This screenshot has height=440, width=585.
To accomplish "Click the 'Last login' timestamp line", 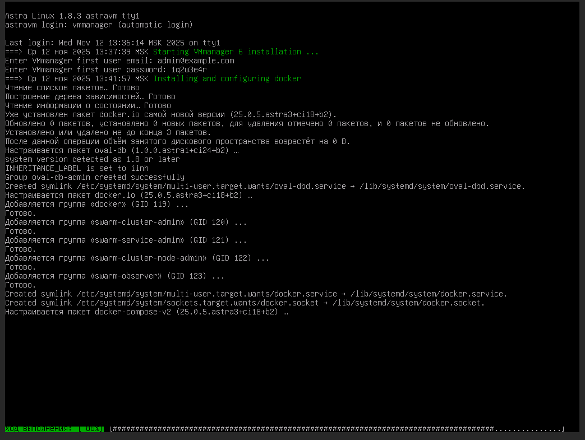I will (x=112, y=43).
